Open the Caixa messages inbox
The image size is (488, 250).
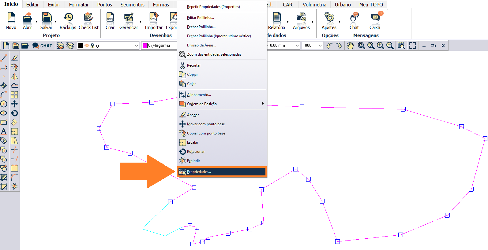tap(375, 21)
